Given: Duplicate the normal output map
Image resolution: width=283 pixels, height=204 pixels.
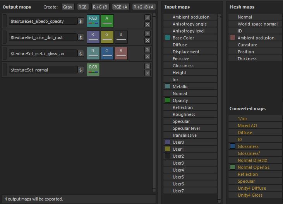Looking at the screenshot, I should pyautogui.click(x=148, y=66).
